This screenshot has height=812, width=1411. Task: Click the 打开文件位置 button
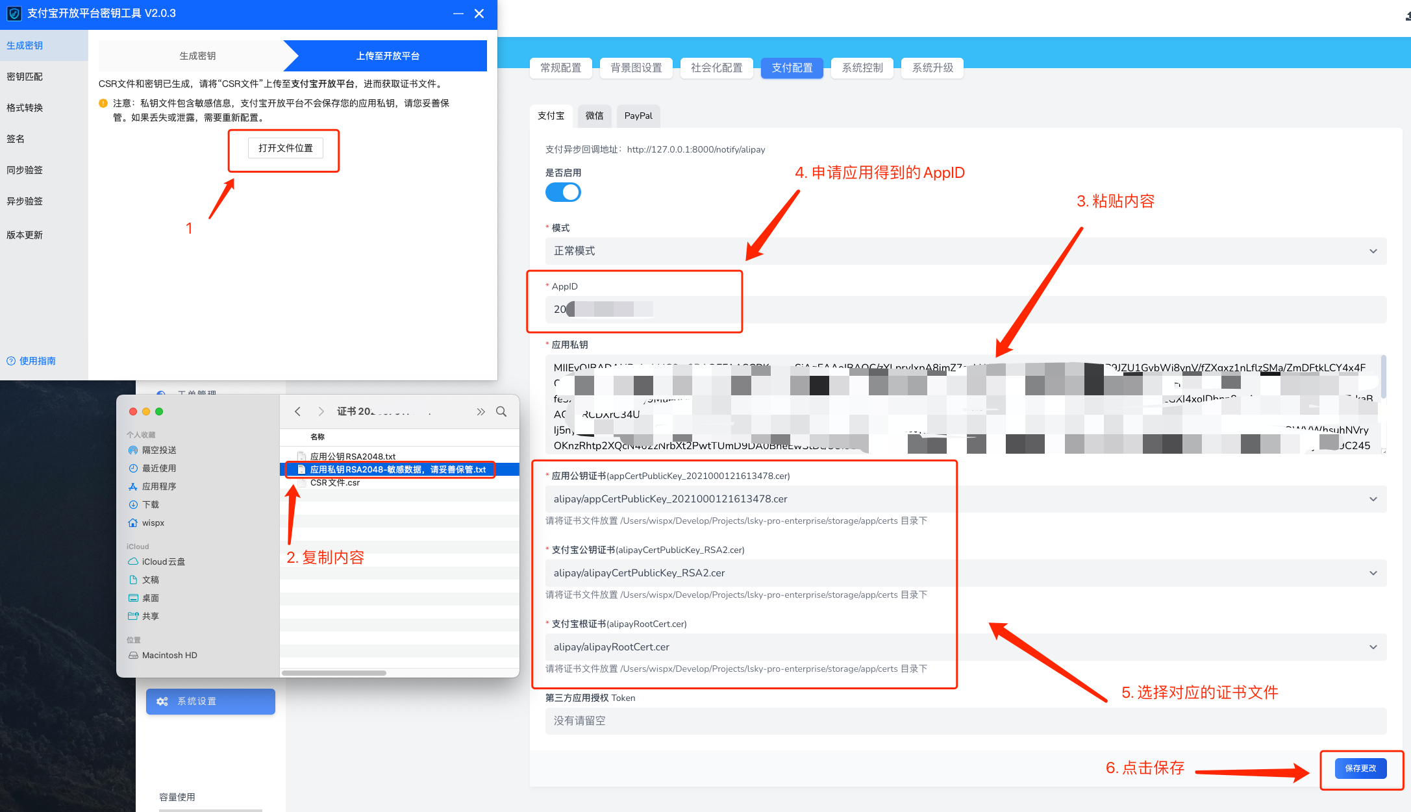click(x=286, y=148)
